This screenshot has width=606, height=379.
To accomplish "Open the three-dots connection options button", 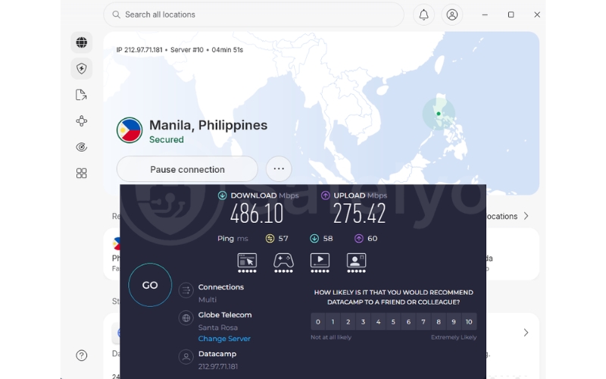I will point(279,169).
